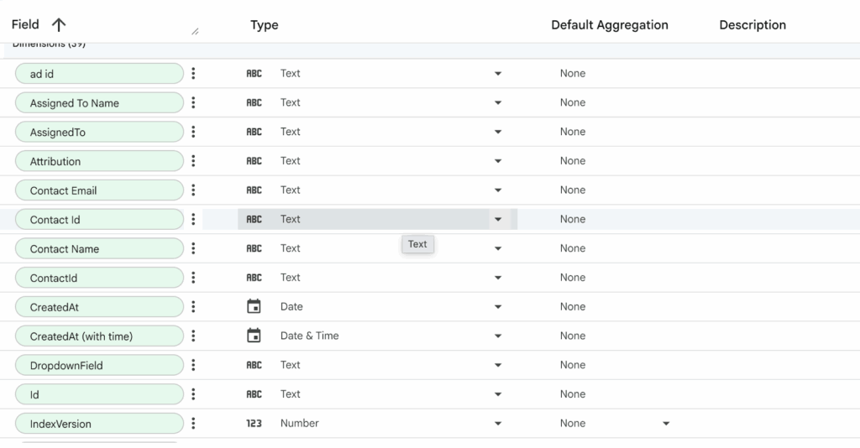
Task: Select the Contact Name field chip
Action: click(x=99, y=249)
